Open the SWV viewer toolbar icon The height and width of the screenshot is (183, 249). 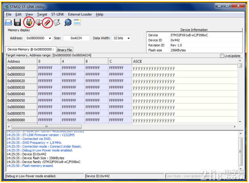tap(77, 22)
